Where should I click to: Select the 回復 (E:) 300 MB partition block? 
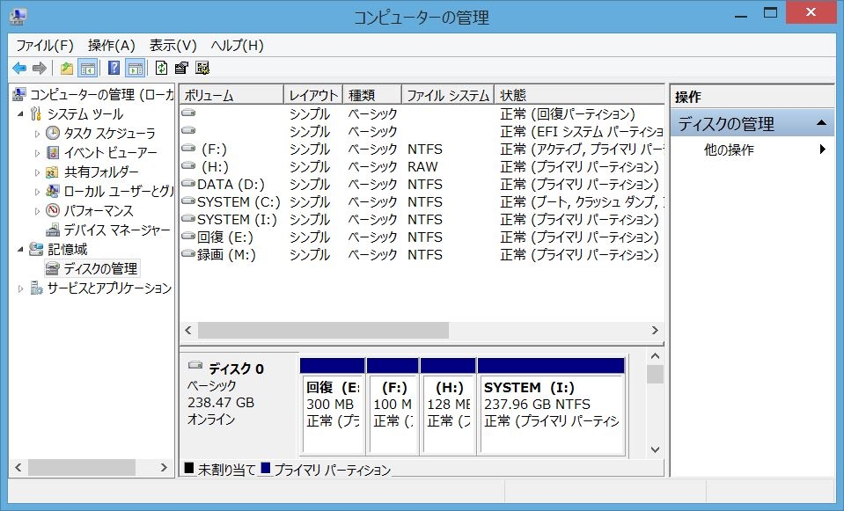tap(333, 406)
